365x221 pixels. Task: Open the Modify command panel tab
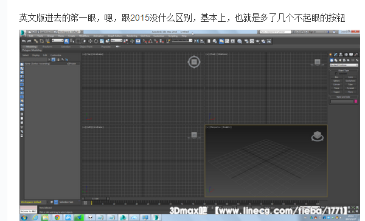pos(336,55)
